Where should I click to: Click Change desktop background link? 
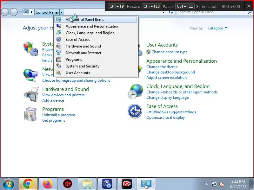170,72
